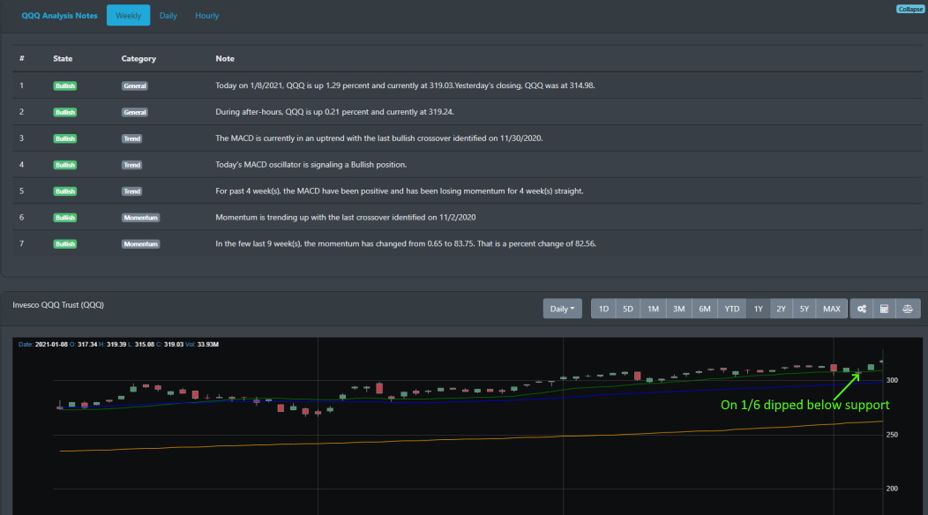Click the 300 price axis label
928x515 pixels.
click(892, 380)
